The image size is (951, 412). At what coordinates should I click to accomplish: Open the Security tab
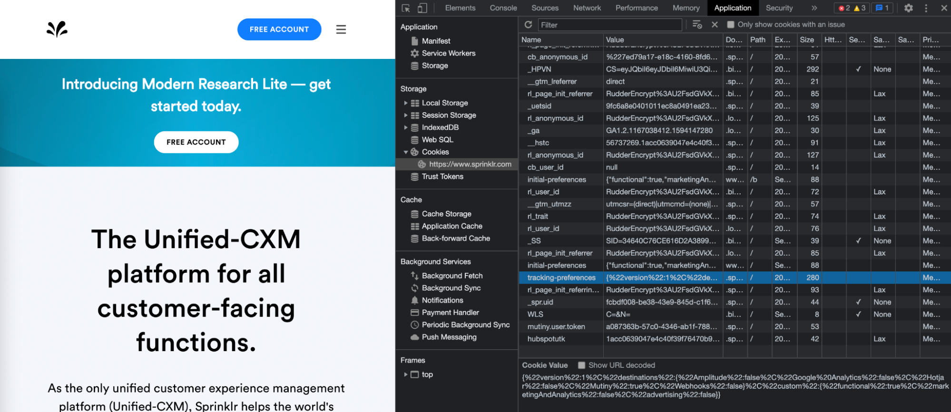[779, 8]
